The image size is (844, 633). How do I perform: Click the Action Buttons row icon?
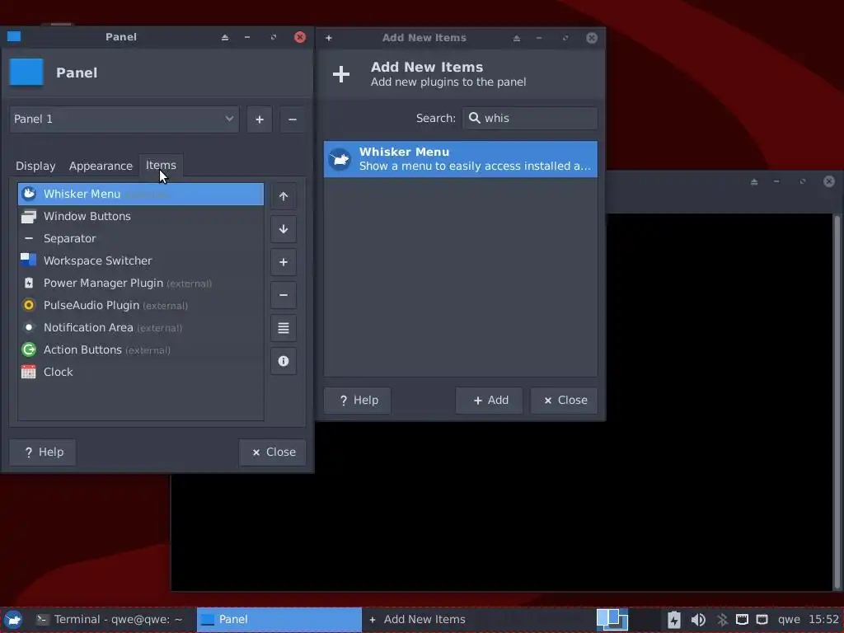(x=29, y=349)
